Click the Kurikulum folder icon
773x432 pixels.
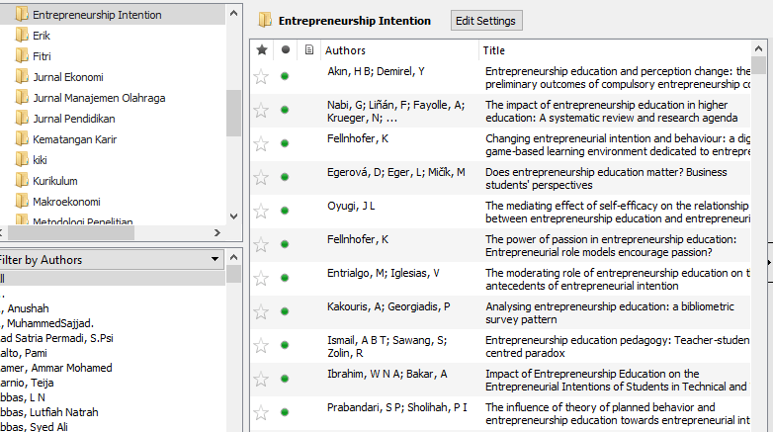(x=22, y=181)
